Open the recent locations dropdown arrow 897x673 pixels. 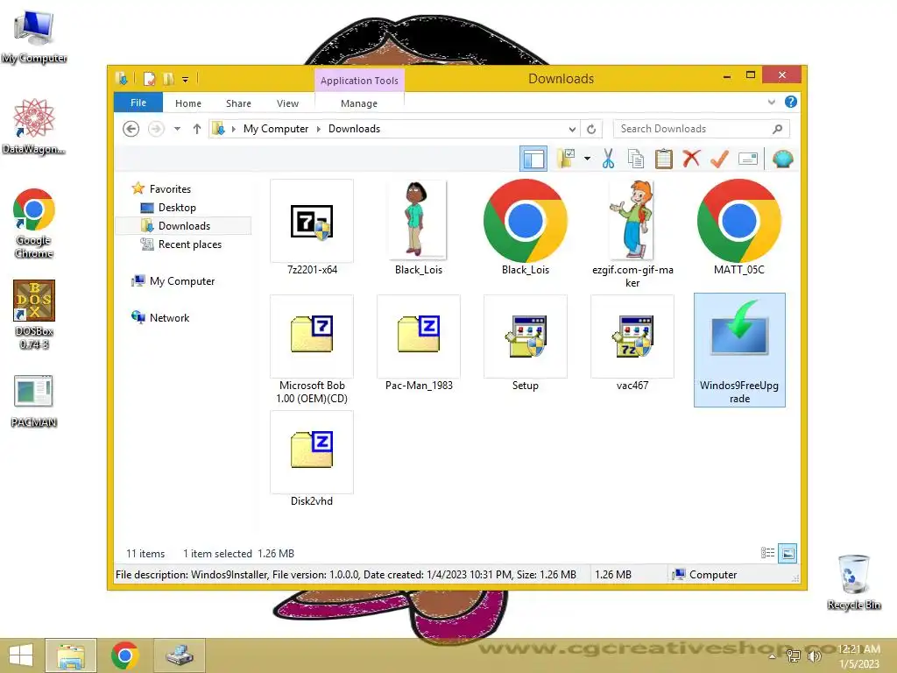pyautogui.click(x=177, y=129)
